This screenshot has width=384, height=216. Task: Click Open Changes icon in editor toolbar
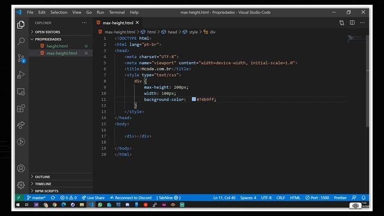coord(341,23)
